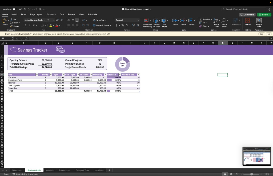The width and height of the screenshot is (273, 176).
Task: Click the Analyze Data icon
Action: coord(259,21)
